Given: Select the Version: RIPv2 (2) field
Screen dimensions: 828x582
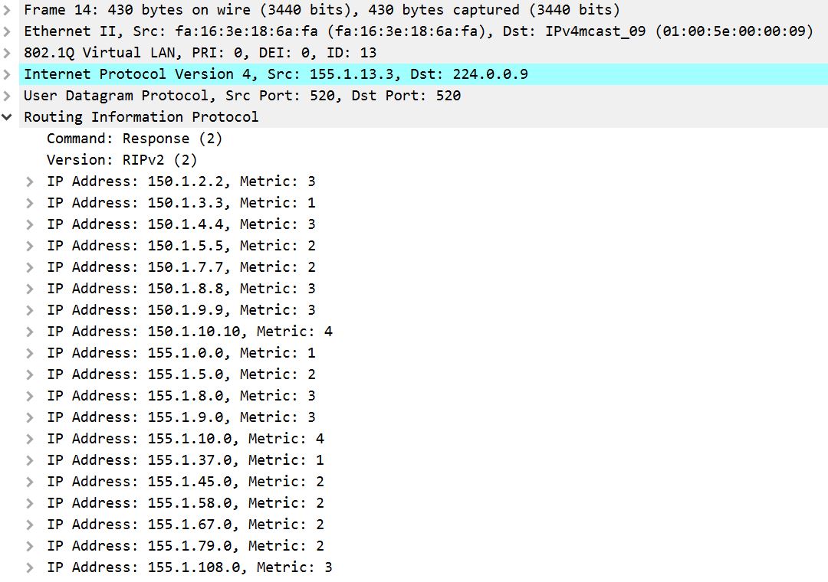Looking at the screenshot, I should coord(122,160).
